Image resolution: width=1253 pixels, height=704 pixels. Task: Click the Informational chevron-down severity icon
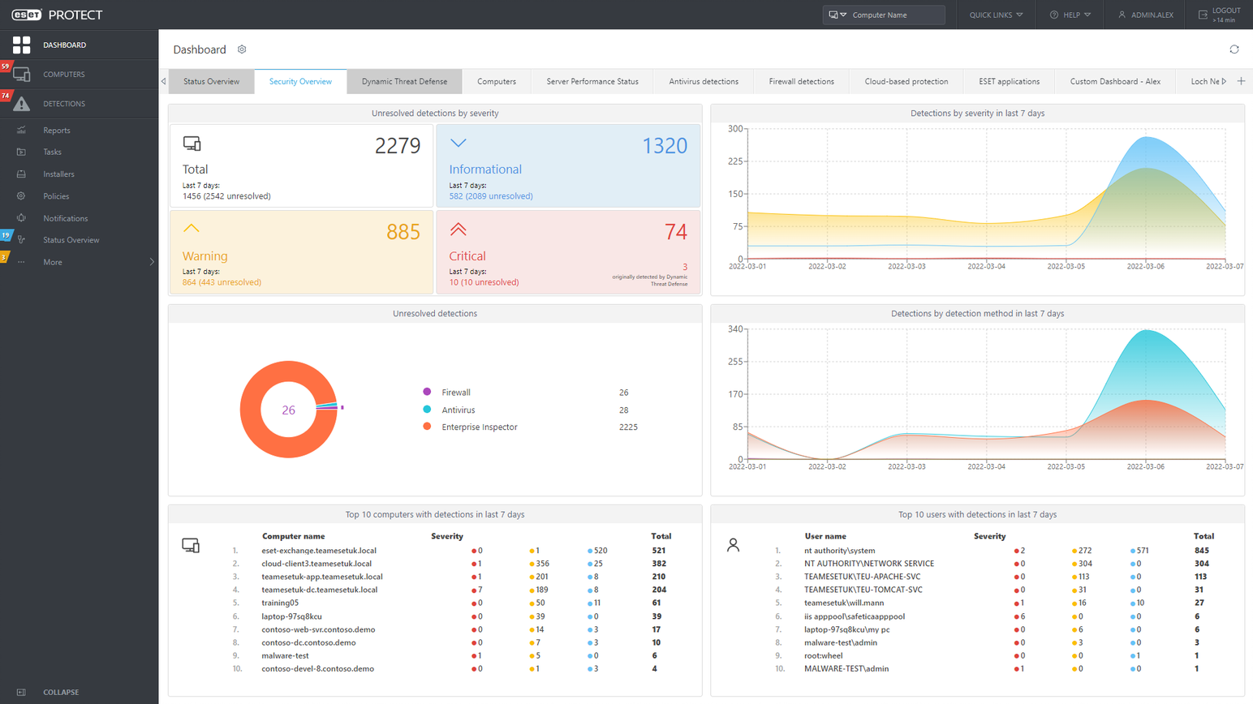(x=459, y=143)
